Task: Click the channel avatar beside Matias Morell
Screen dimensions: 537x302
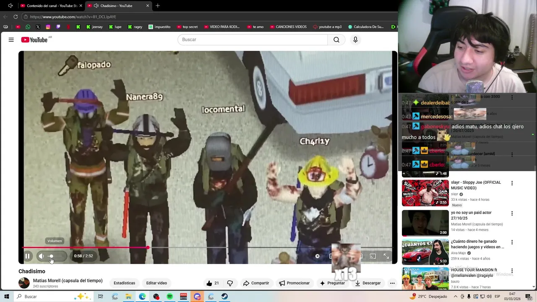Action: (24, 283)
